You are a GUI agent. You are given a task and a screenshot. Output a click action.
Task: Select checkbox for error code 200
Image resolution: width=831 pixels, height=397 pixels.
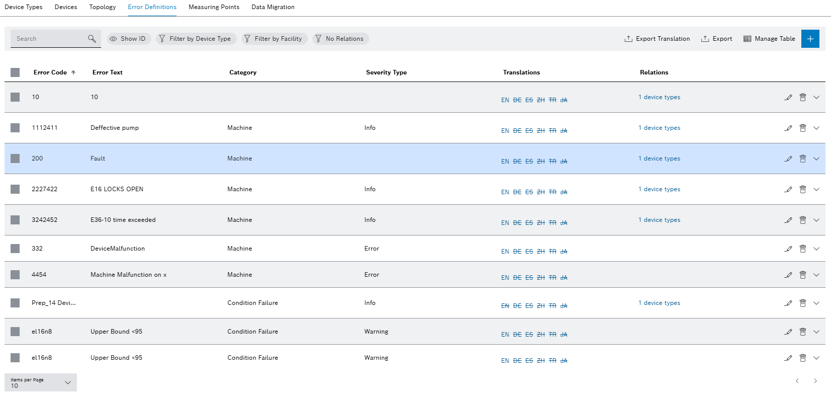[x=15, y=158]
